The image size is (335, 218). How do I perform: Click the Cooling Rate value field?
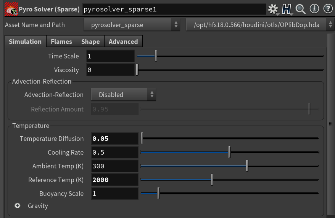(115, 152)
